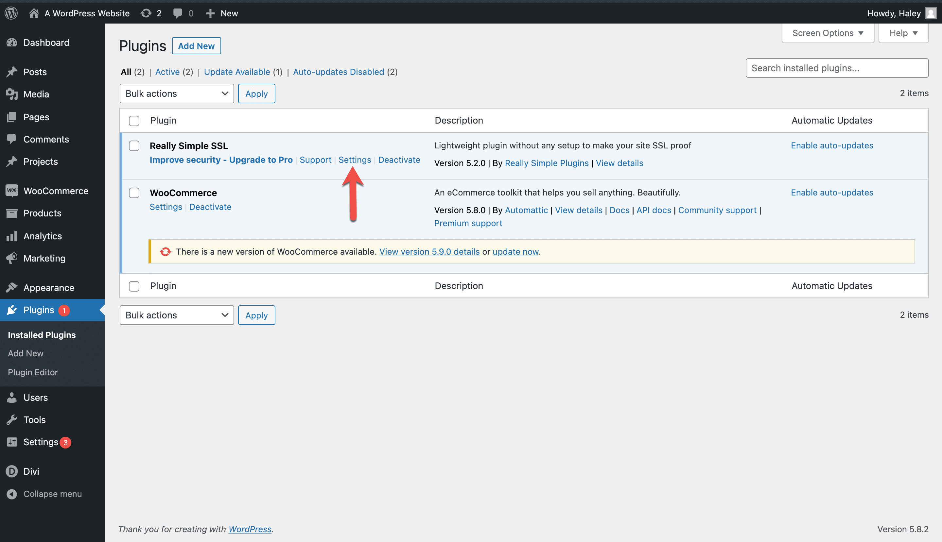This screenshot has height=542, width=942.
Task: Click the Add New plugin button
Action: [x=196, y=46]
